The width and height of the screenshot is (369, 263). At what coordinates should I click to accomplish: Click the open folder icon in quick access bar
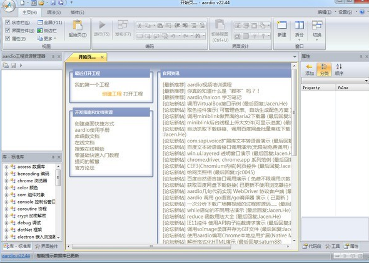click(41, 2)
